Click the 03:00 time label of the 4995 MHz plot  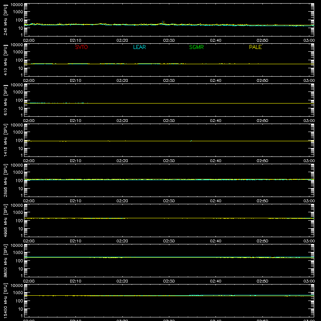pyautogui.click(x=309, y=241)
